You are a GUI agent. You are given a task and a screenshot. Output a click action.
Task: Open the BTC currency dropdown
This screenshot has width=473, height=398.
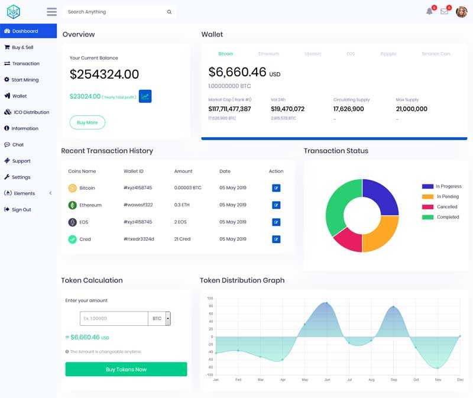168,319
